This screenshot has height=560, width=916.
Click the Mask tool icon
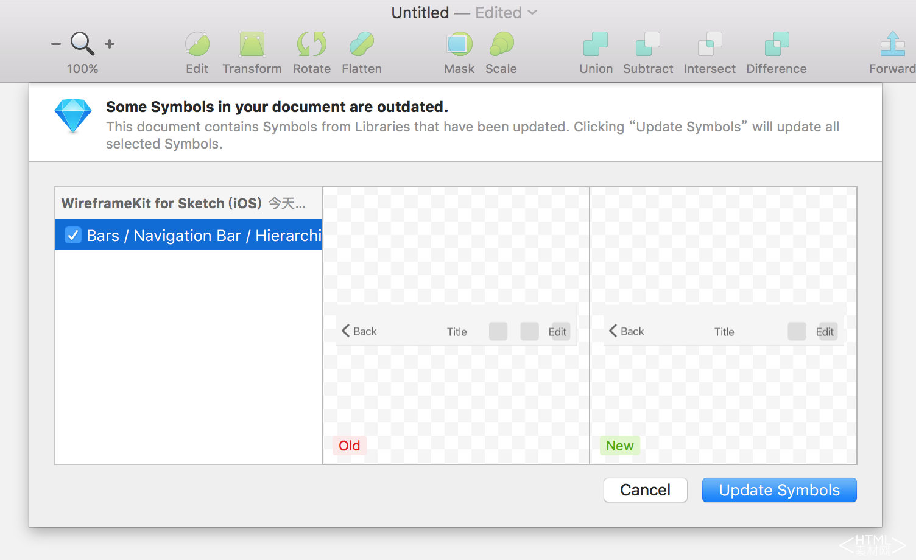click(x=459, y=44)
